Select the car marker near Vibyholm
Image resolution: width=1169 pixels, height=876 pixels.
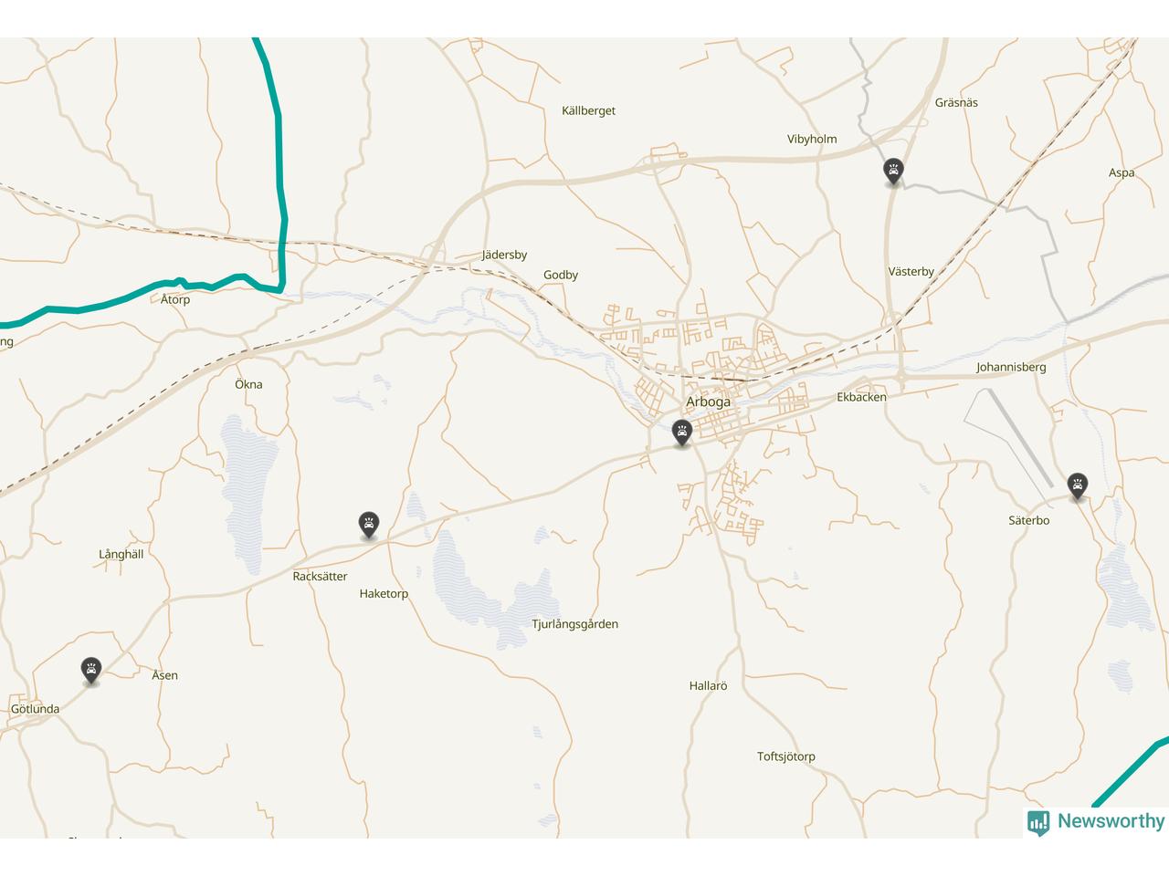[x=893, y=171]
